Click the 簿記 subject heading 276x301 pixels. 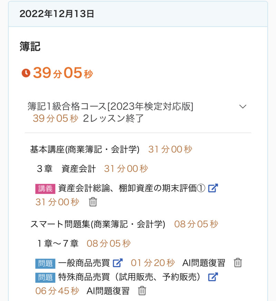tap(30, 46)
